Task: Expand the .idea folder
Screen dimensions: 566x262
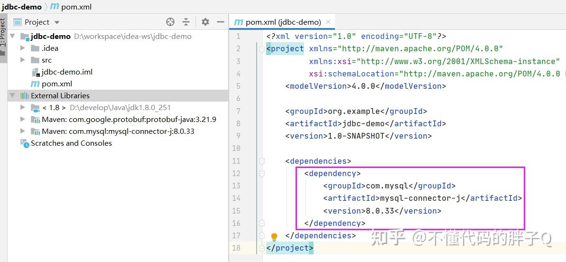Action: pos(23,48)
